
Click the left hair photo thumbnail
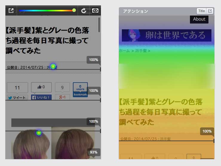[31, 143]
